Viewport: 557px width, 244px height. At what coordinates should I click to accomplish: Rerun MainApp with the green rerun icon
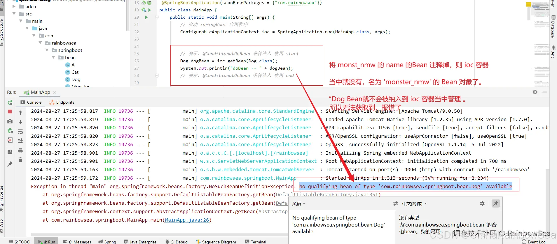(x=10, y=102)
